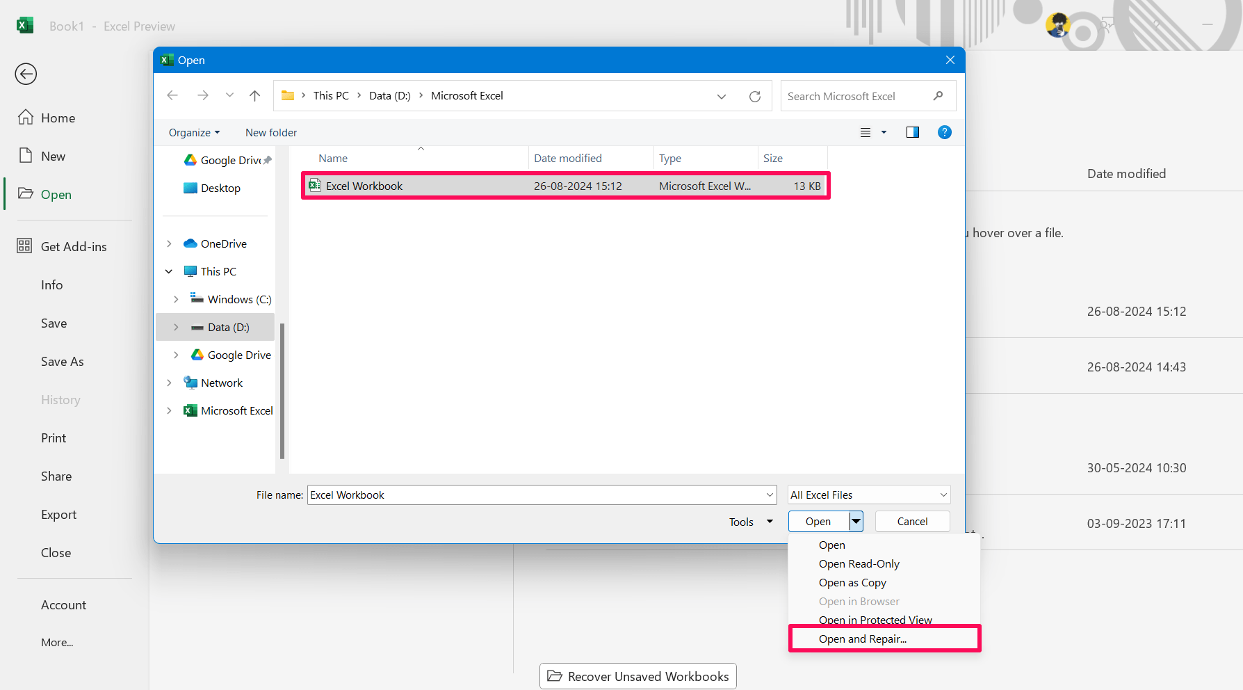Click Recover Unsaved Workbooks button
The width and height of the screenshot is (1243, 690).
(637, 676)
